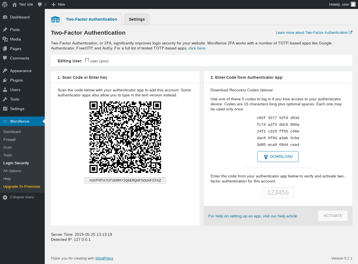Open the Plugins menu label
Viewport: 358px width, 264px height.
click(x=17, y=80)
